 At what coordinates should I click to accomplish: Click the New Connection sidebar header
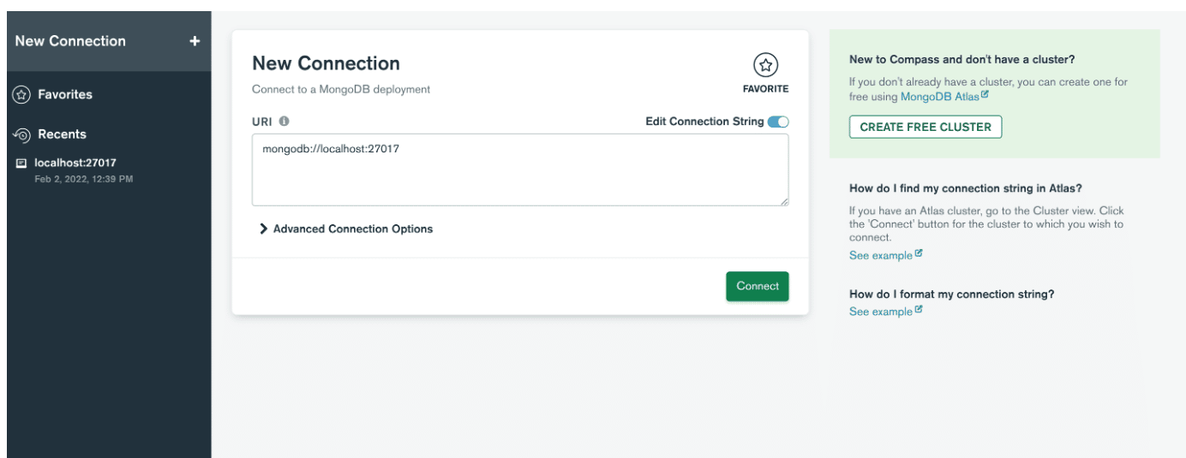tap(70, 41)
